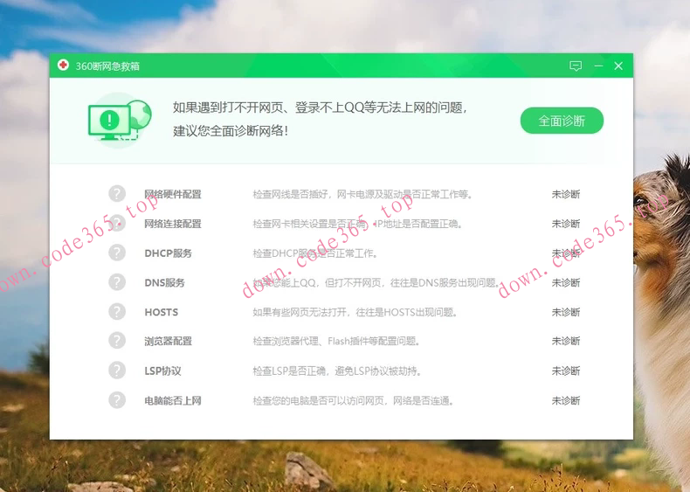
Task: Click 未诊断 status in 浏览器配置 row
Action: [x=566, y=341]
